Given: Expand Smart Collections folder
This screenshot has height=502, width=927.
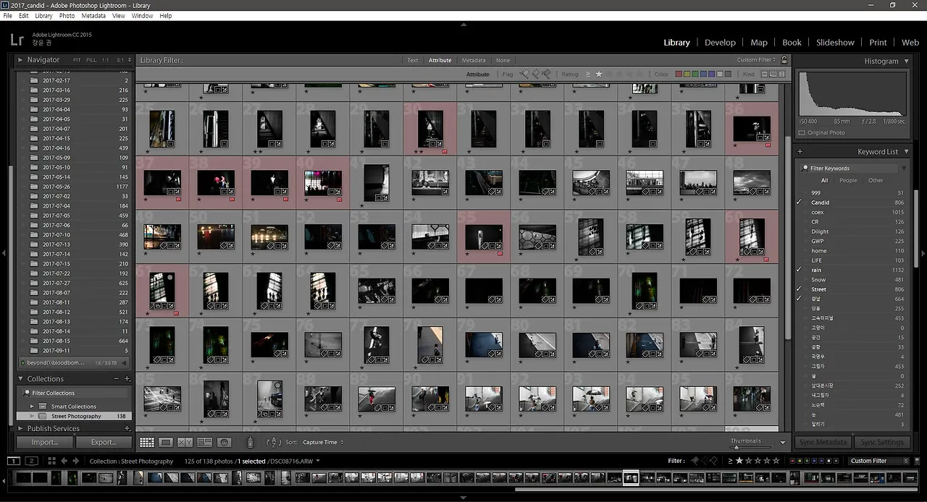Looking at the screenshot, I should [x=32, y=407].
